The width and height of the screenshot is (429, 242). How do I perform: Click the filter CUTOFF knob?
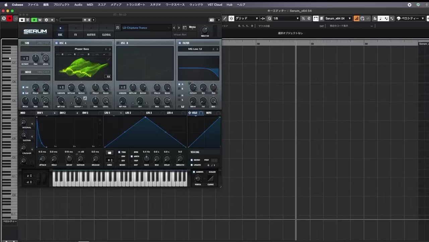tap(193, 88)
